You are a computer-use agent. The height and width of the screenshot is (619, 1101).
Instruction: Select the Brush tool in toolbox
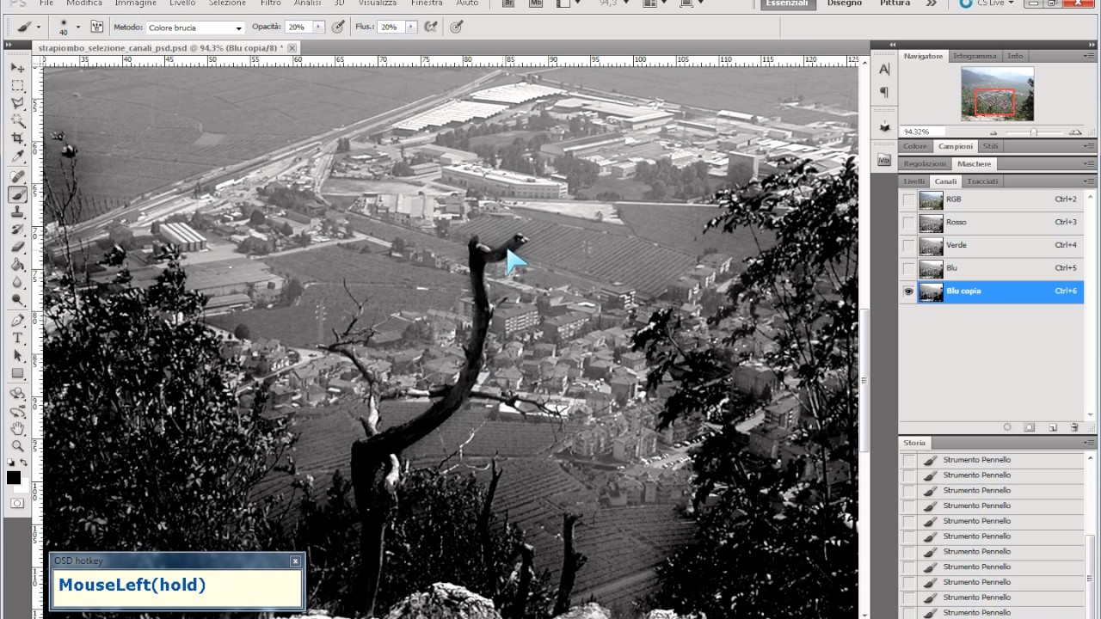click(x=17, y=194)
